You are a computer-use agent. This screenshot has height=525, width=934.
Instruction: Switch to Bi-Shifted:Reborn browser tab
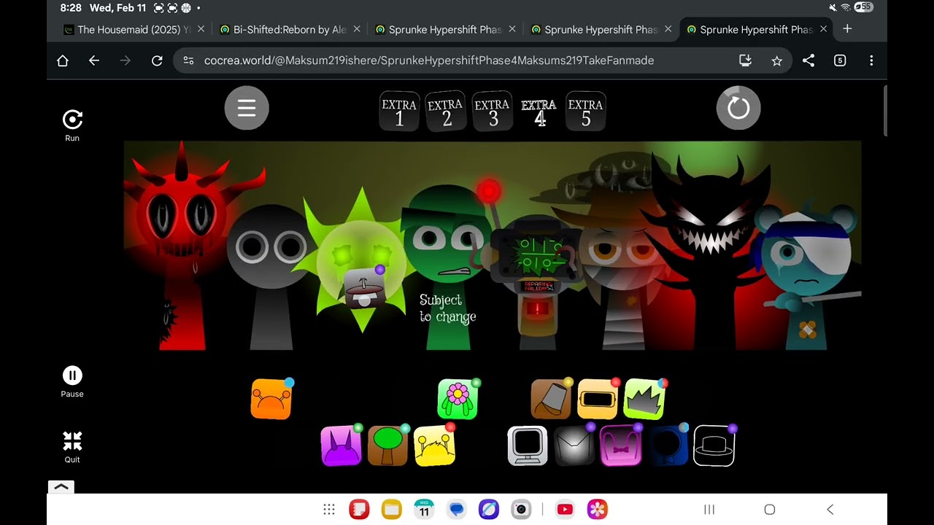[290, 29]
